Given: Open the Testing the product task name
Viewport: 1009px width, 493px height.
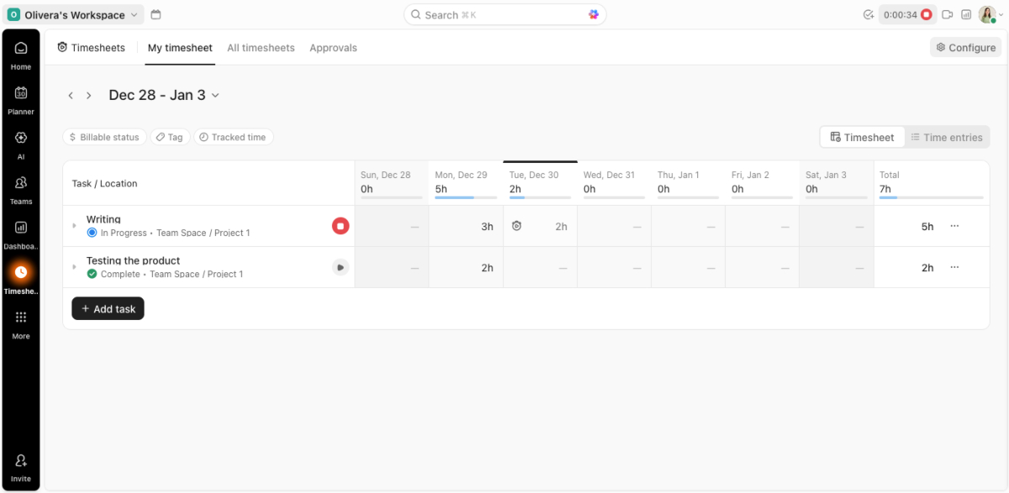Looking at the screenshot, I should tap(133, 260).
